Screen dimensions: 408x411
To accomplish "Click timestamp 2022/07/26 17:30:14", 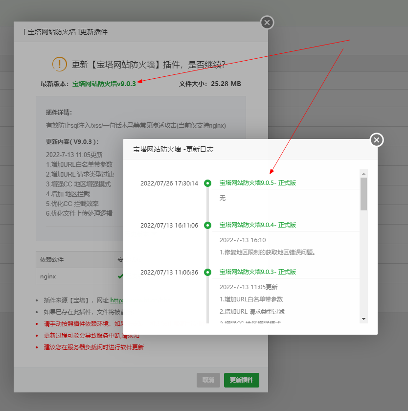I will point(169,183).
